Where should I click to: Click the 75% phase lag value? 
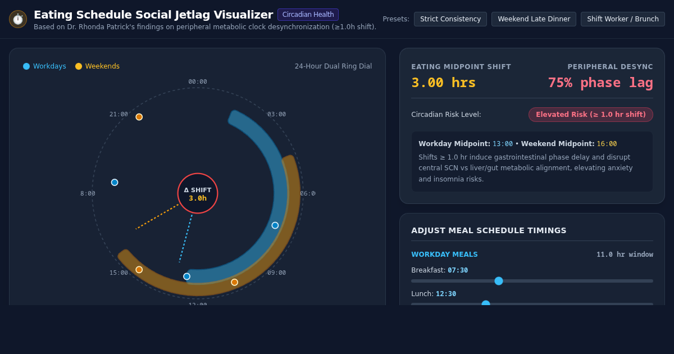[x=600, y=83]
